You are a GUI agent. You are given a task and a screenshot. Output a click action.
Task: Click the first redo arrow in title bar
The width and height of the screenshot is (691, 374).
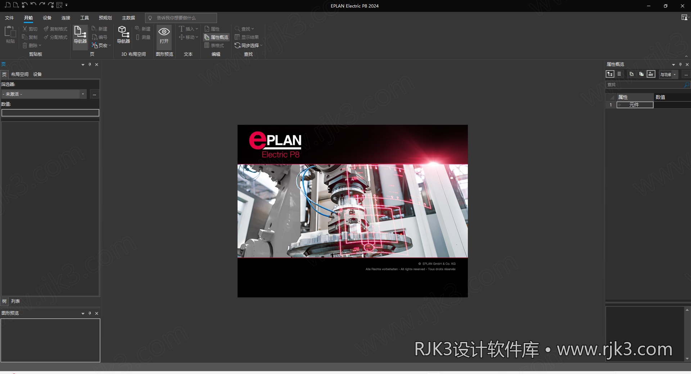(42, 5)
